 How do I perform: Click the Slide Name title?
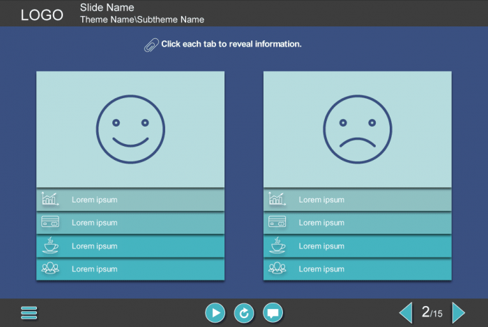107,8
